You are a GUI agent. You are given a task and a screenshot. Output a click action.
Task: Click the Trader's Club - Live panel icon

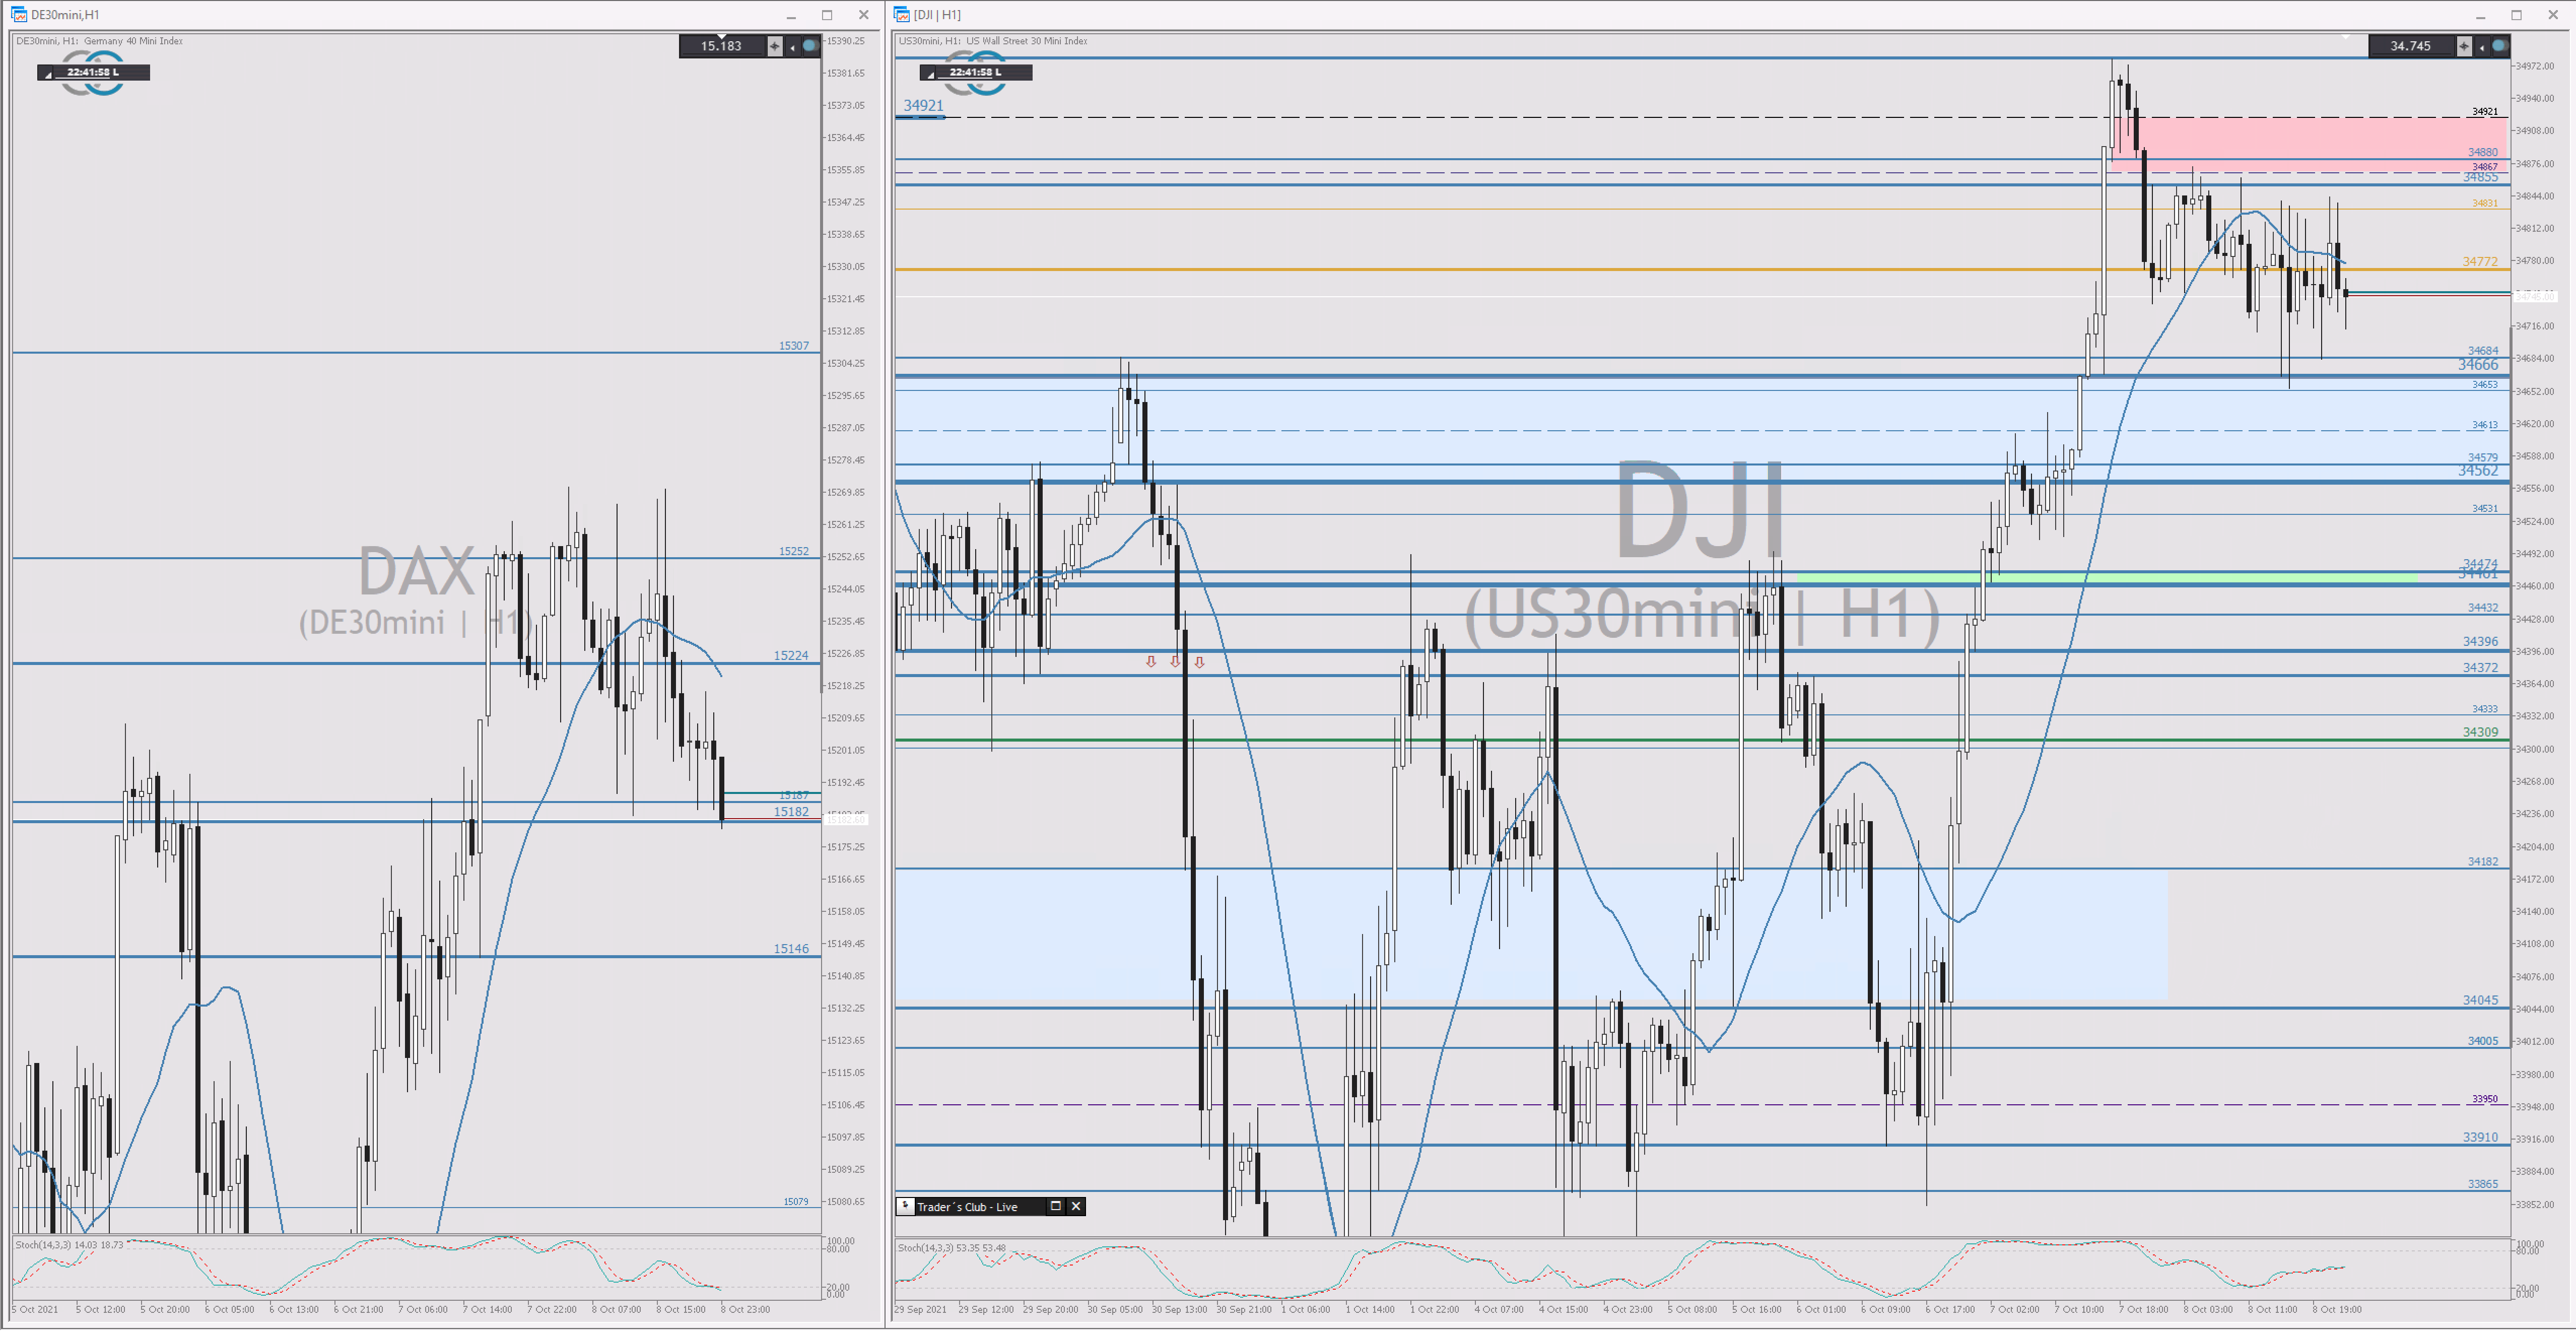(905, 1206)
